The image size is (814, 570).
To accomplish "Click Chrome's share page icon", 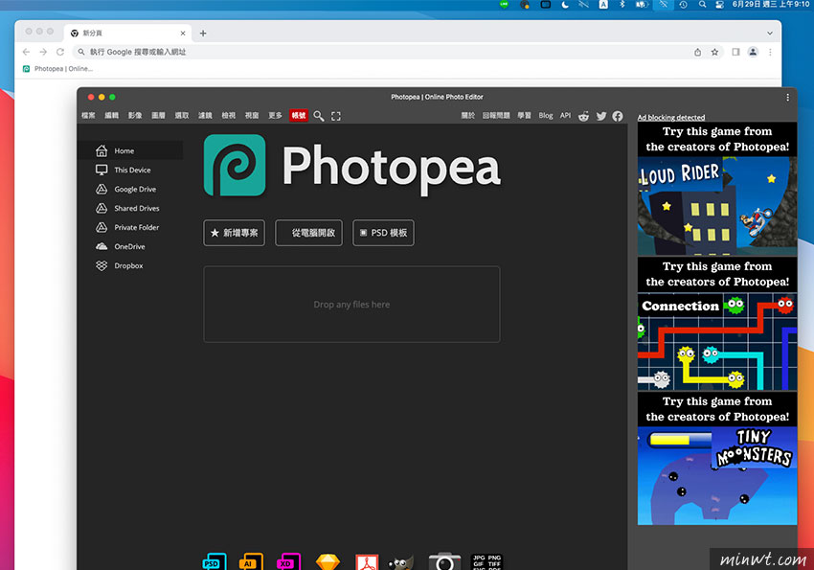I will [698, 52].
